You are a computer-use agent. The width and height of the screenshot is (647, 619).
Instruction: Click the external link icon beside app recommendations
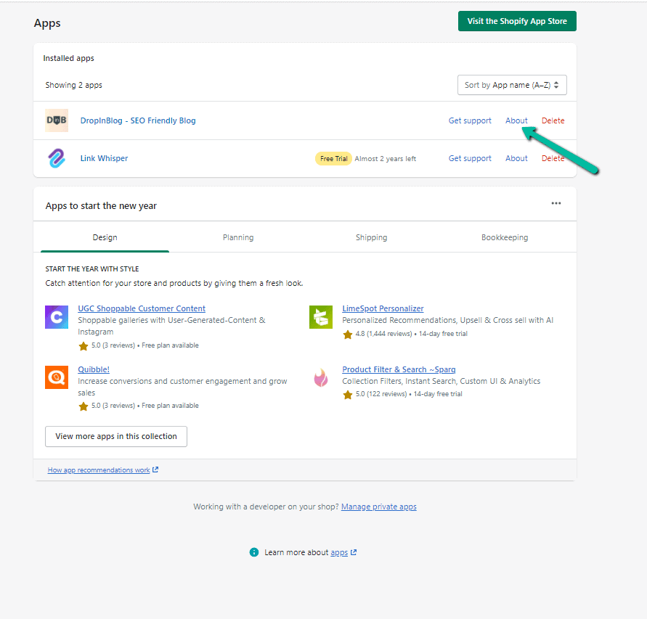coord(155,470)
